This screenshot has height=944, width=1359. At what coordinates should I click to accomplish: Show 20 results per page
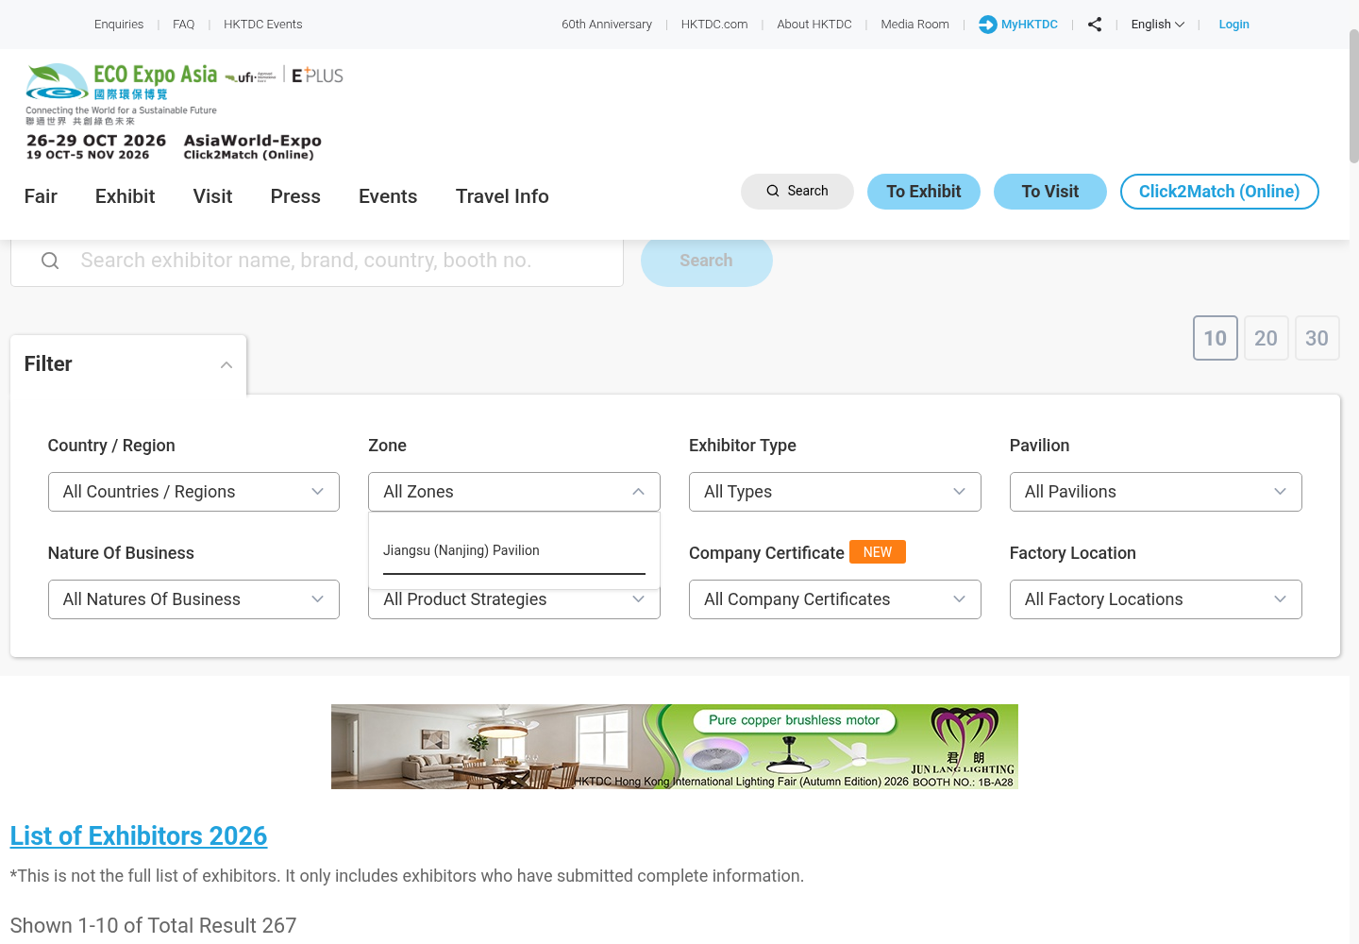tap(1267, 338)
